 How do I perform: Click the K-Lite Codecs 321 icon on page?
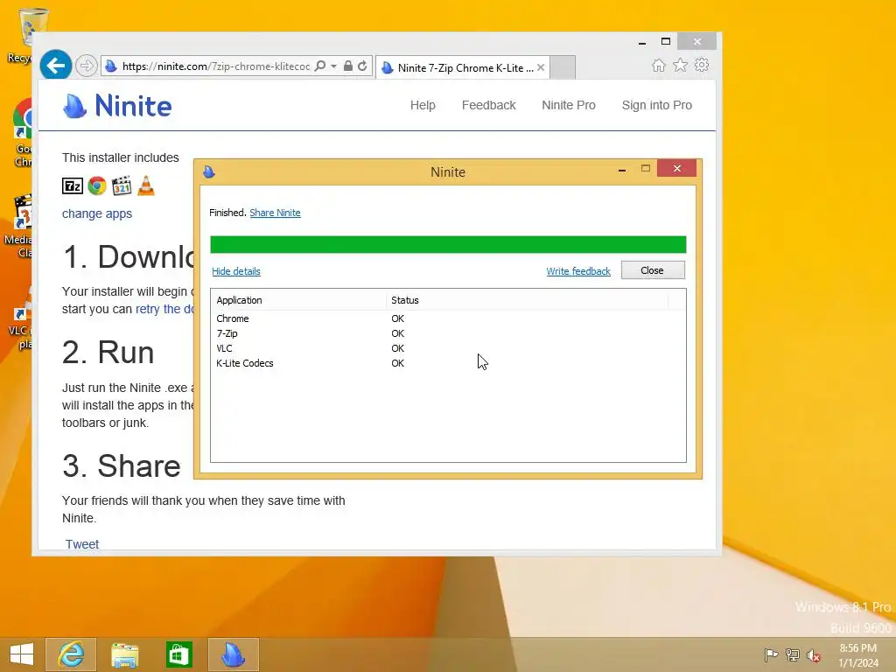(122, 185)
